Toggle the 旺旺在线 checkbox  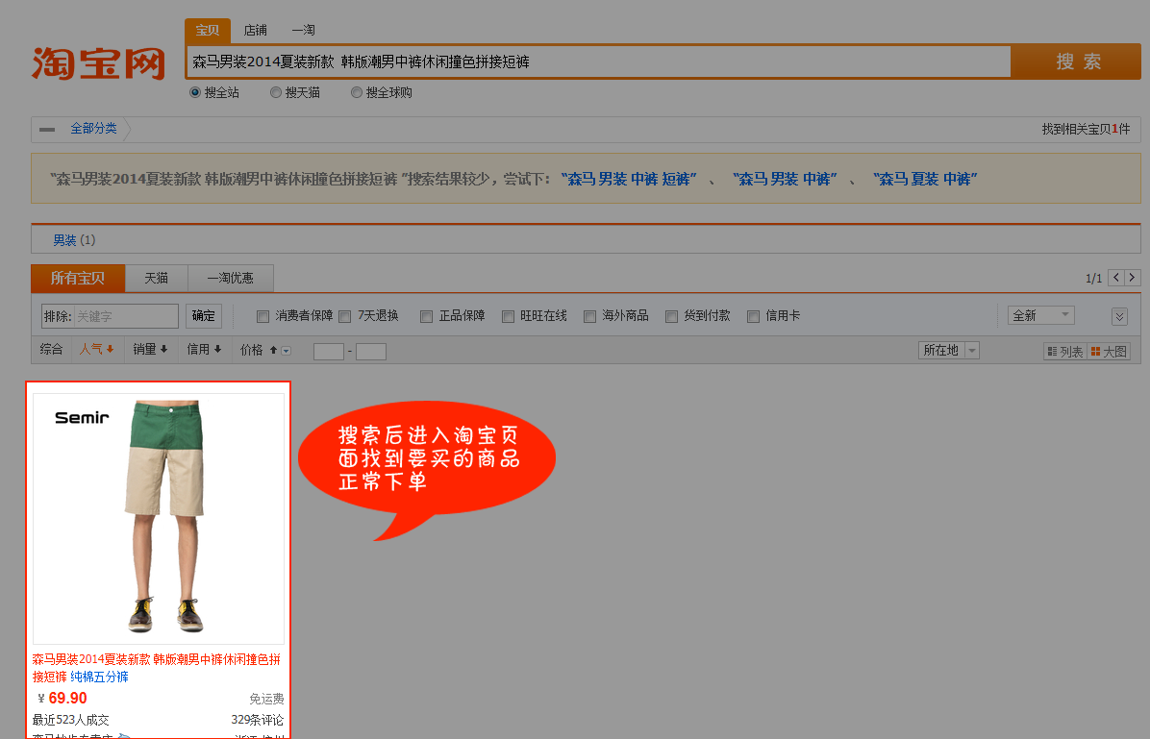508,317
